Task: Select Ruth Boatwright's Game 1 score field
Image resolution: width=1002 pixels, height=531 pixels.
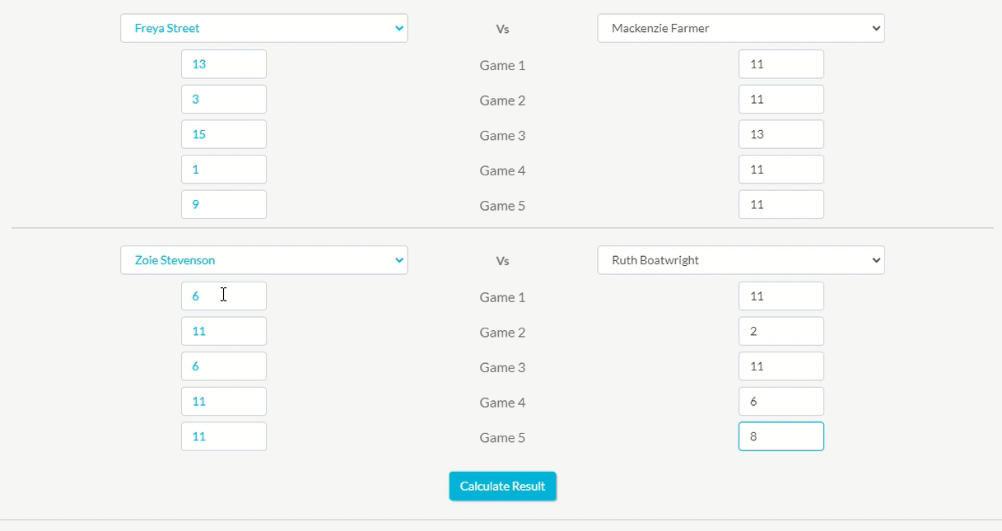Action: click(x=781, y=296)
